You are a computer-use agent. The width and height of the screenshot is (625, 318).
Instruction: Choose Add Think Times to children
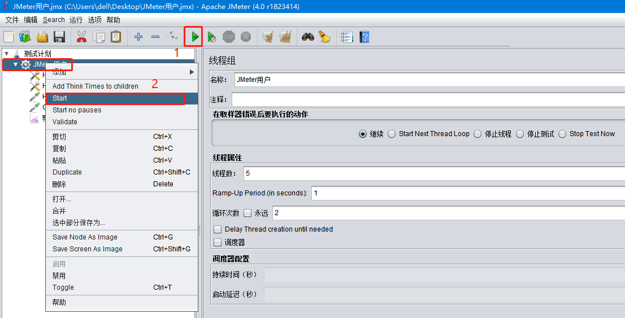tap(122, 86)
